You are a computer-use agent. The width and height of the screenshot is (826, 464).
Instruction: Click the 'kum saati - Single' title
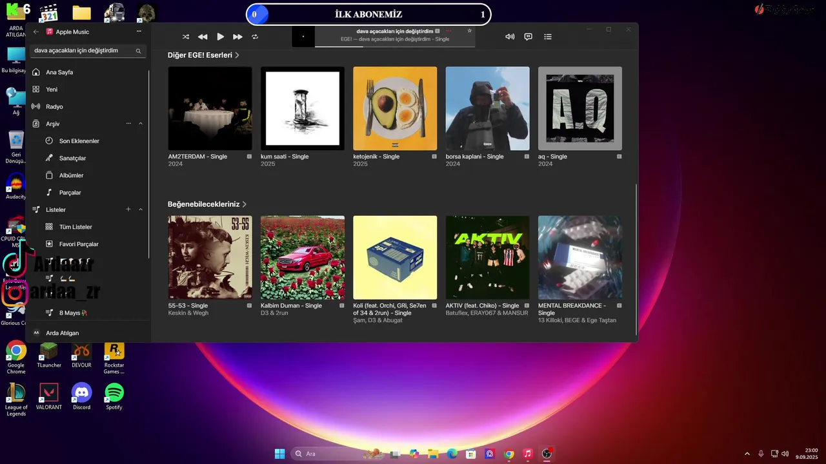click(285, 157)
